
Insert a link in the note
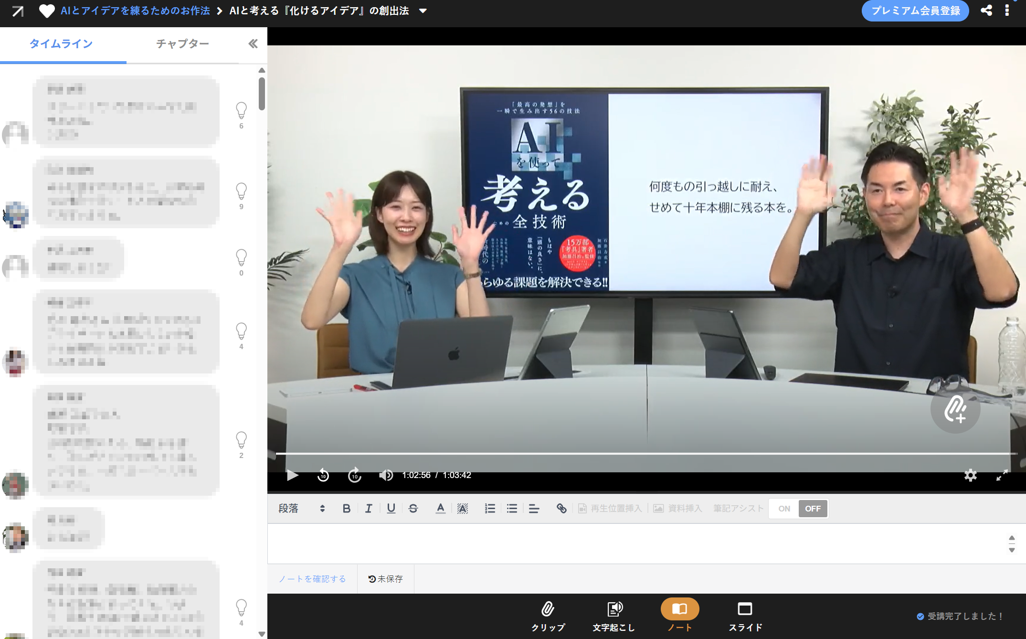pyautogui.click(x=561, y=509)
